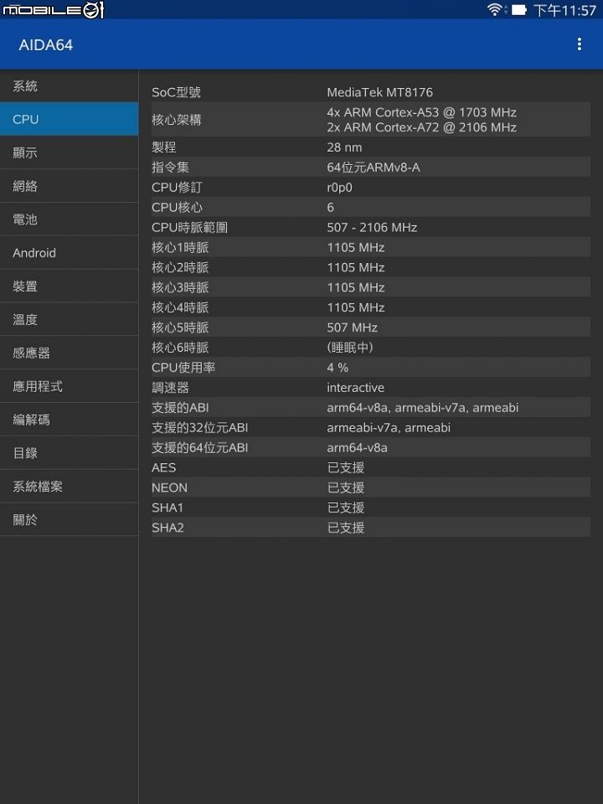The width and height of the screenshot is (603, 804).
Task: Select the CPU核心 row label
Action: (x=177, y=207)
